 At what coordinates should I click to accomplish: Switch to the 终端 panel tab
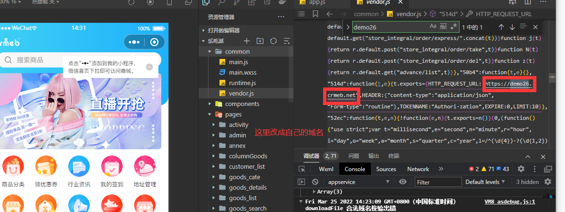pyautogui.click(x=394, y=156)
